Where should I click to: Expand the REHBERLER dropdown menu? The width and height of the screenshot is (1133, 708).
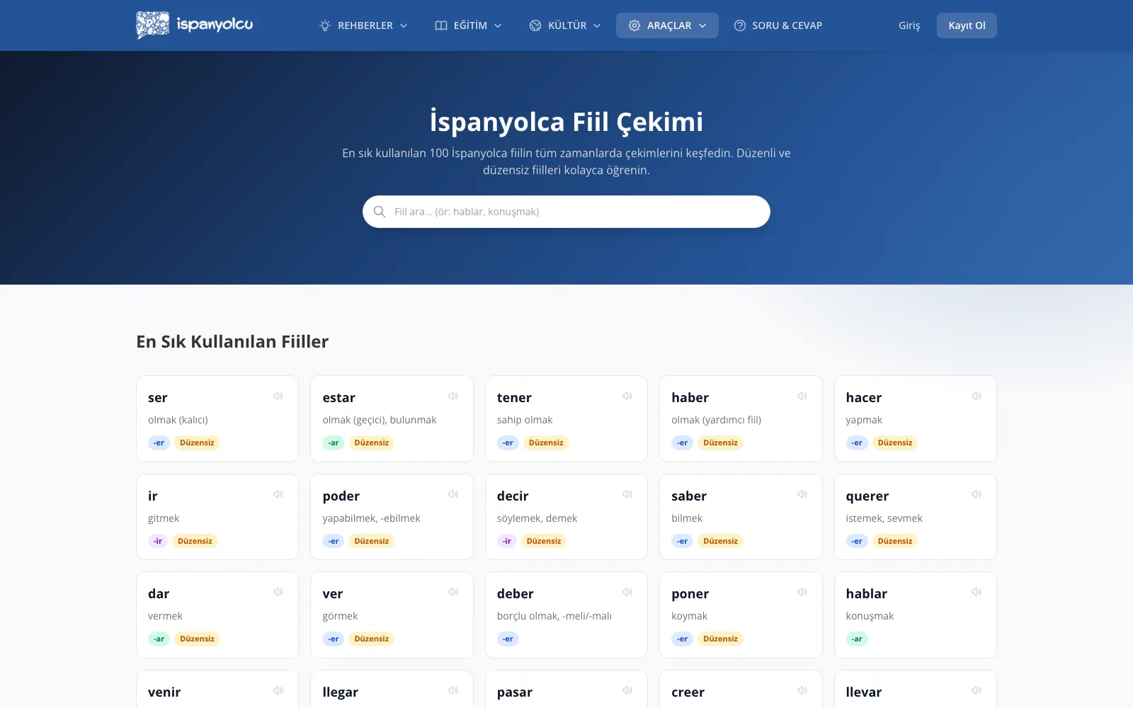coord(364,25)
